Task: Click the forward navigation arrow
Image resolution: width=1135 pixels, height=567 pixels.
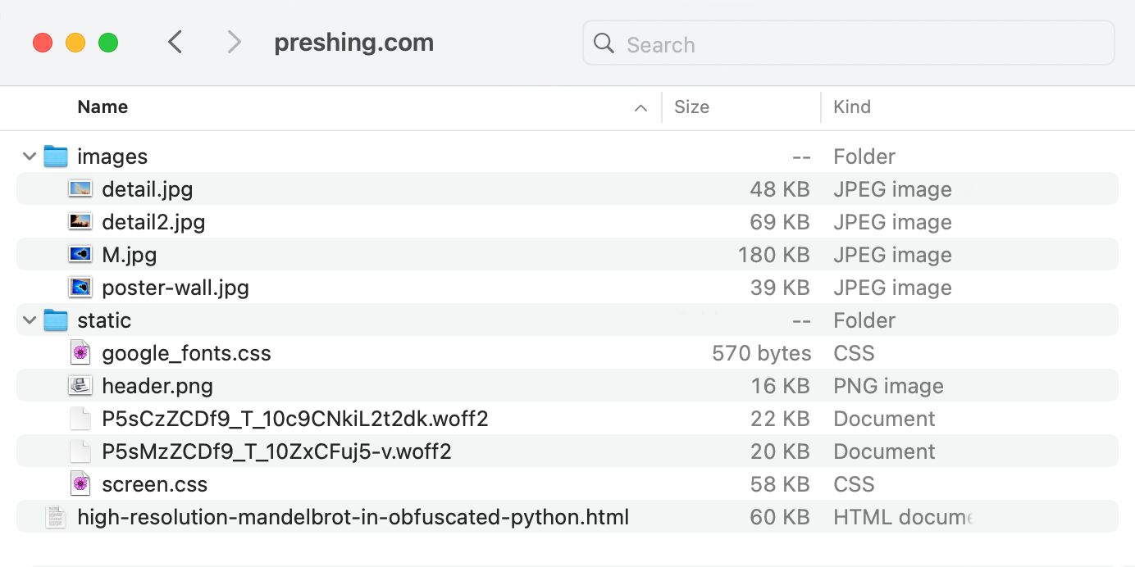Action: pos(235,42)
